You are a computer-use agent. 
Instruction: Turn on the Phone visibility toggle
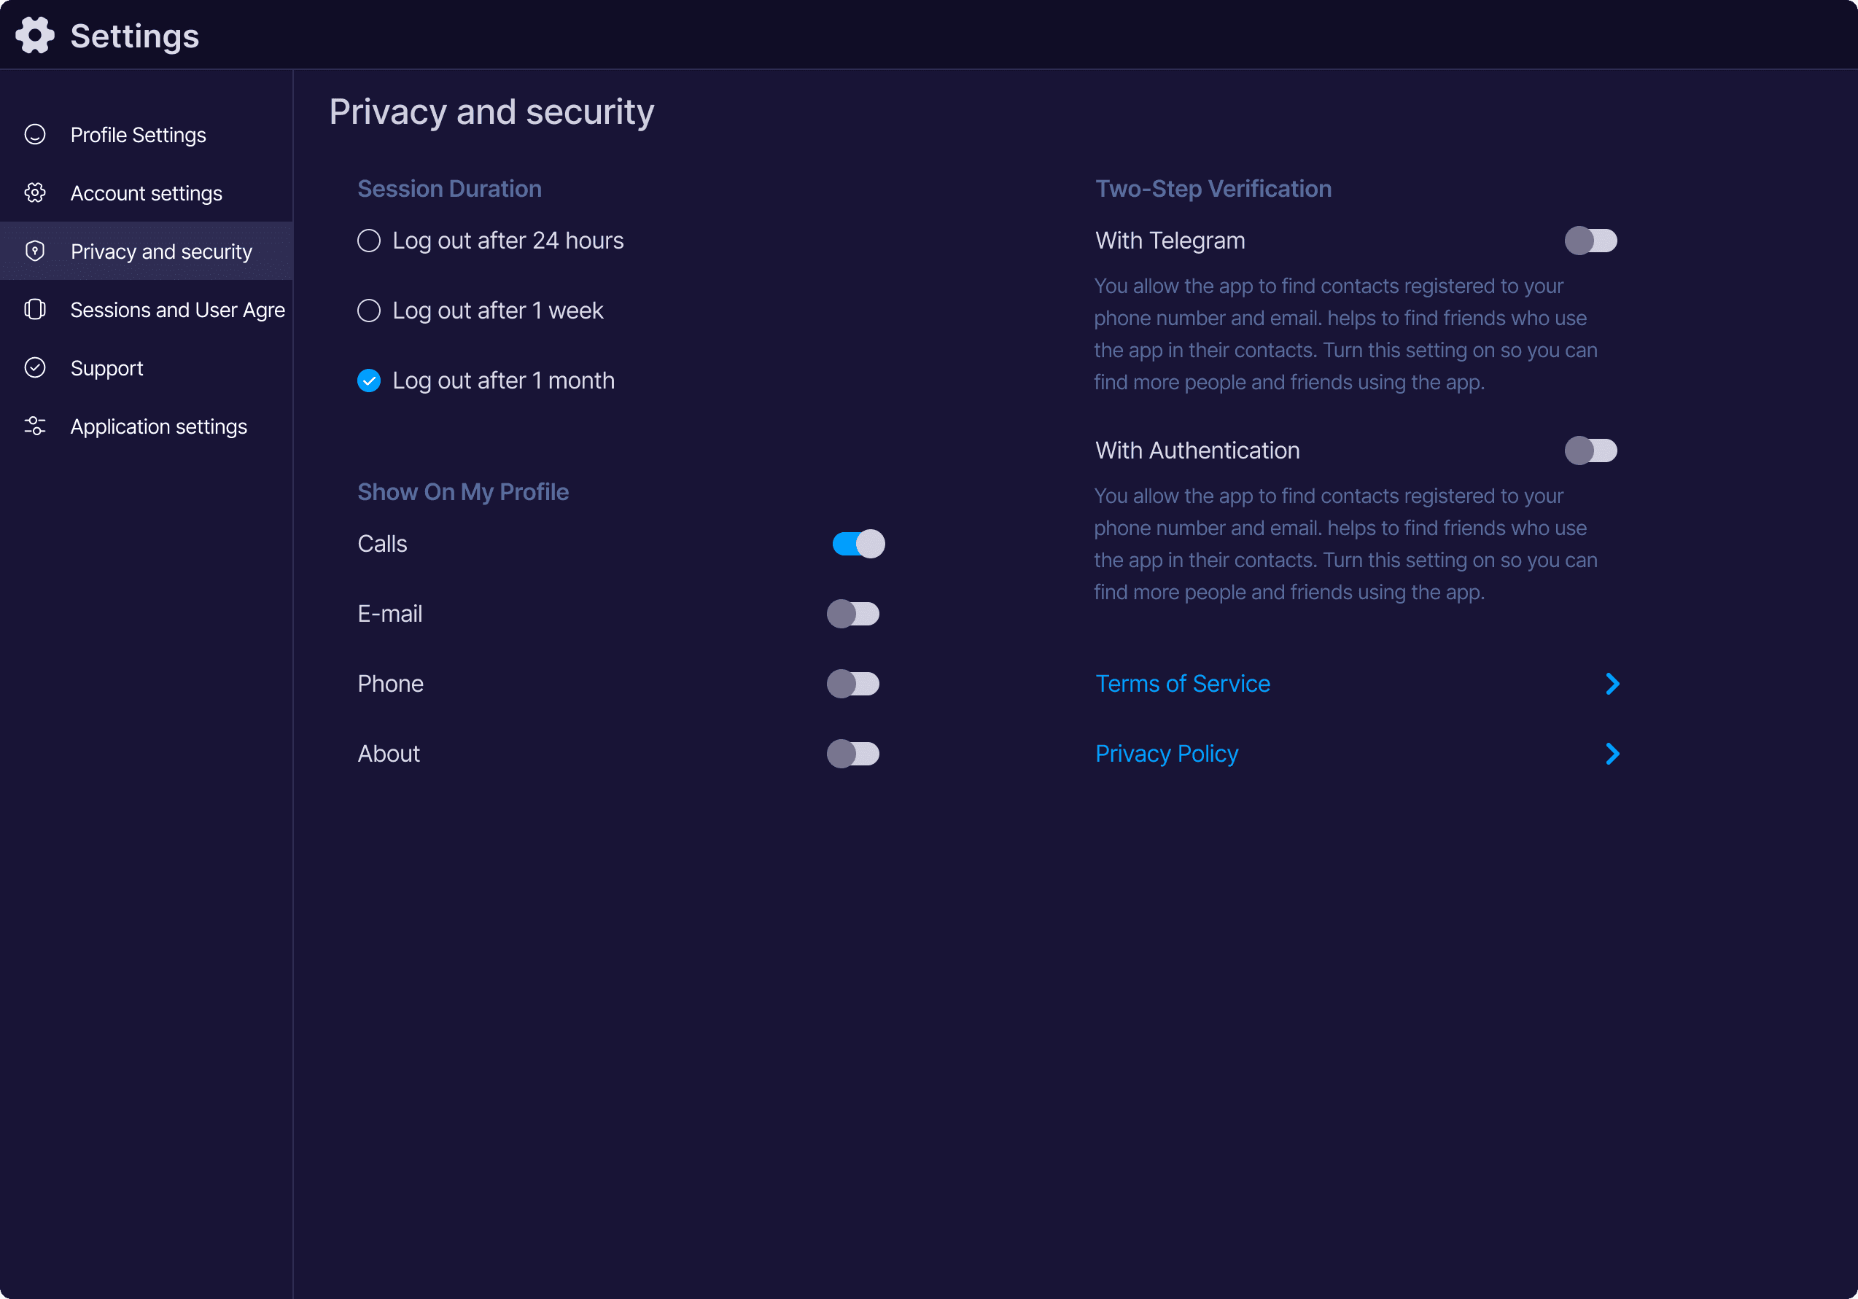[852, 684]
